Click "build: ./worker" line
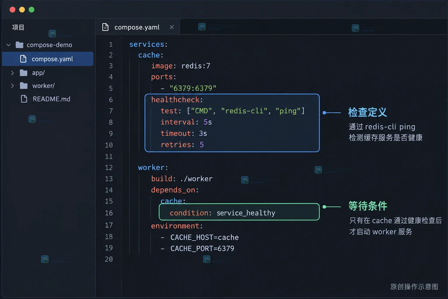Image resolution: width=448 pixels, height=299 pixels. pos(182,179)
